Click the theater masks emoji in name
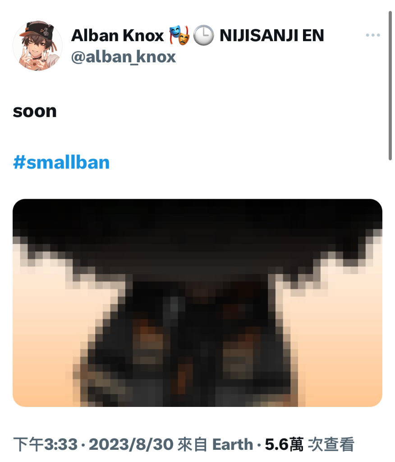The width and height of the screenshot is (395, 462). [x=179, y=35]
